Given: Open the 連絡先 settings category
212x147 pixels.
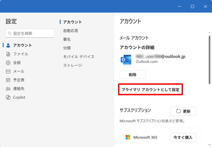Looking at the screenshot, I should (16, 89).
